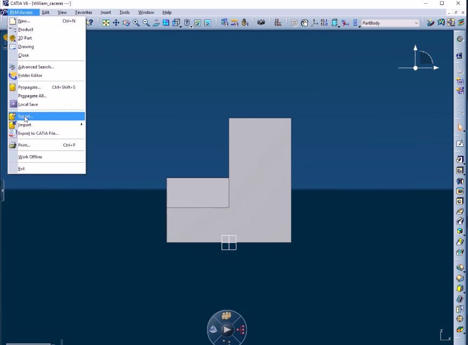This screenshot has height=345, width=468.
Task: Click the What's This help arrow icon
Action: pyautogui.click(x=90, y=23)
